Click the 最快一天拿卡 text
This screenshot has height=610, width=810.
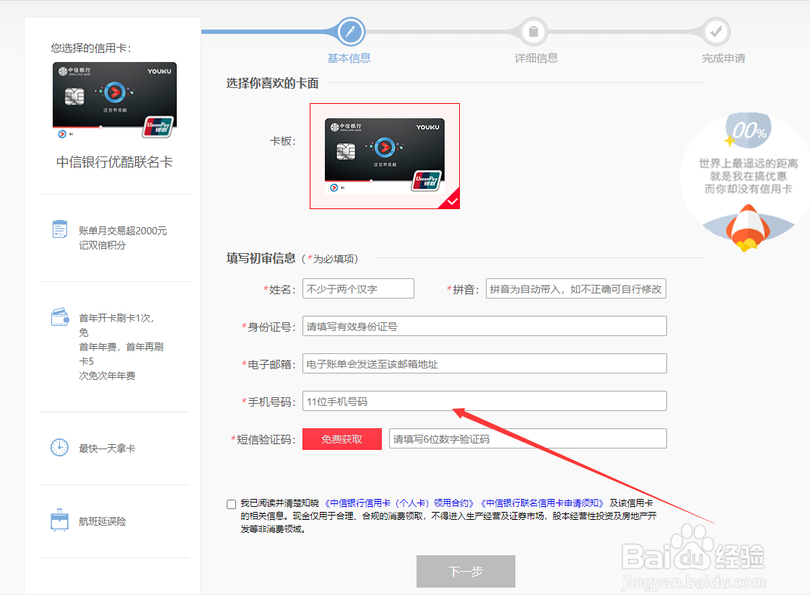tap(107, 448)
